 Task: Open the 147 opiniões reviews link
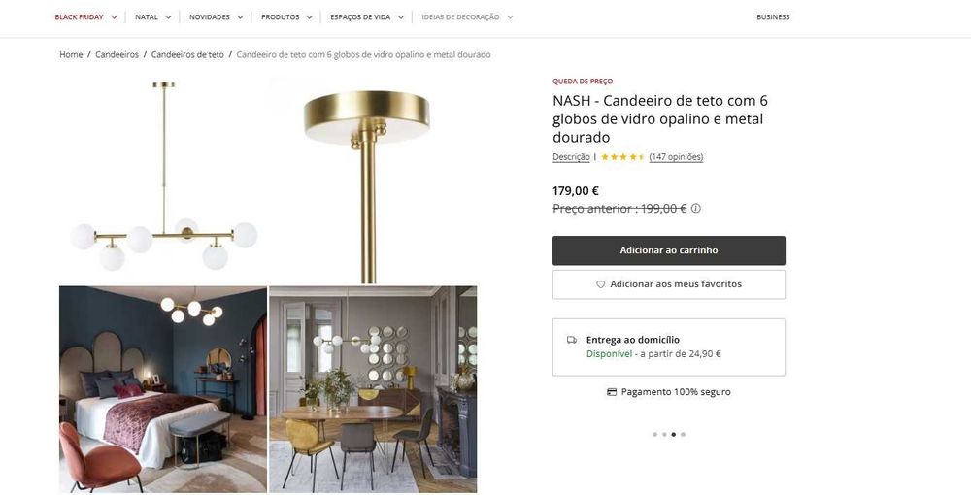pyautogui.click(x=676, y=157)
